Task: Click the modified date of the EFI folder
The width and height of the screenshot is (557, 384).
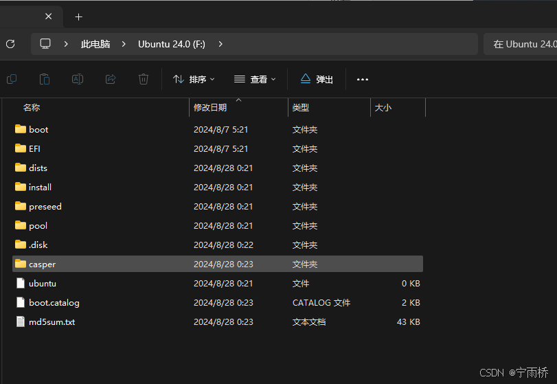Action: (220, 149)
